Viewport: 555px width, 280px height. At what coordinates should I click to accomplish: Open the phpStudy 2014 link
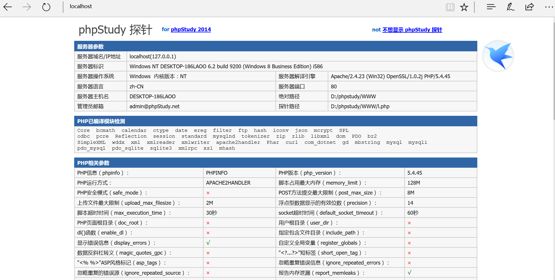(191, 29)
